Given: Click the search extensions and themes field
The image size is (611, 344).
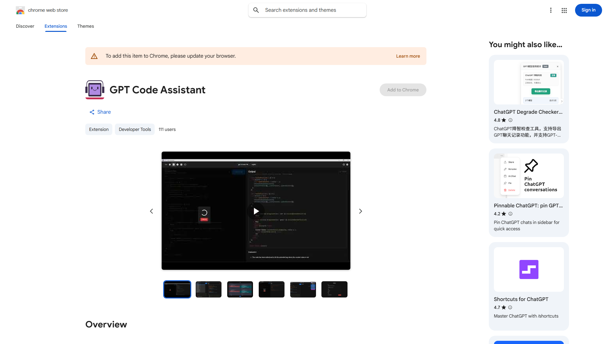Looking at the screenshot, I should coord(307,10).
